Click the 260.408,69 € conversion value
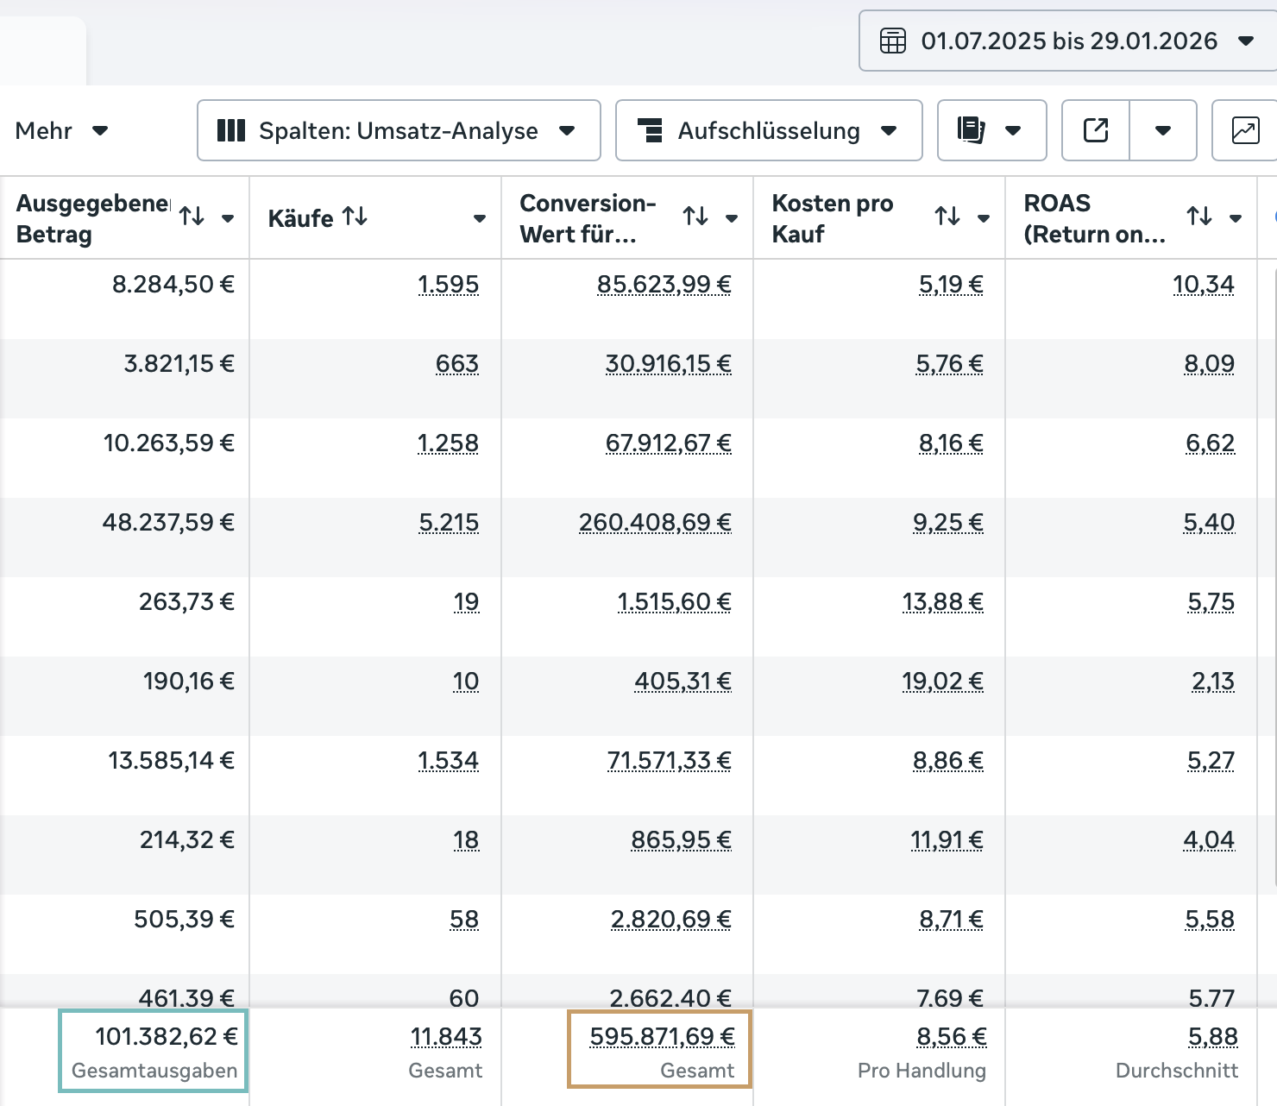This screenshot has height=1106, width=1277. tap(655, 523)
